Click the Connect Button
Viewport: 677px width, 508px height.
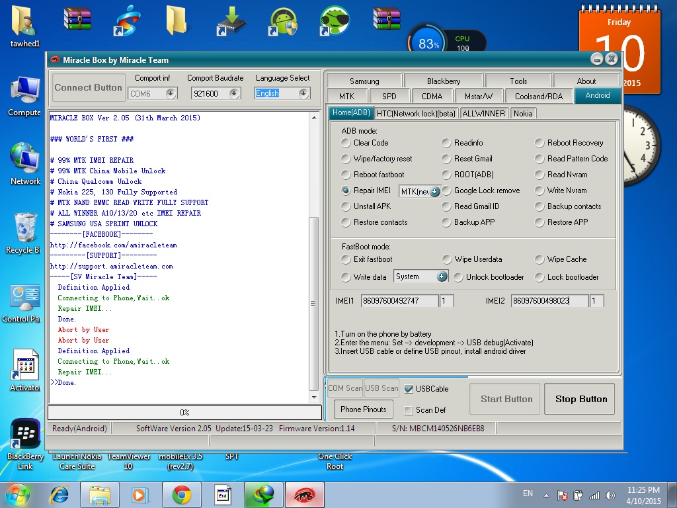click(x=89, y=88)
